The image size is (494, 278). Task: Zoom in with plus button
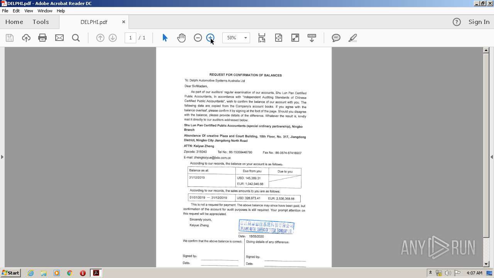tap(210, 38)
